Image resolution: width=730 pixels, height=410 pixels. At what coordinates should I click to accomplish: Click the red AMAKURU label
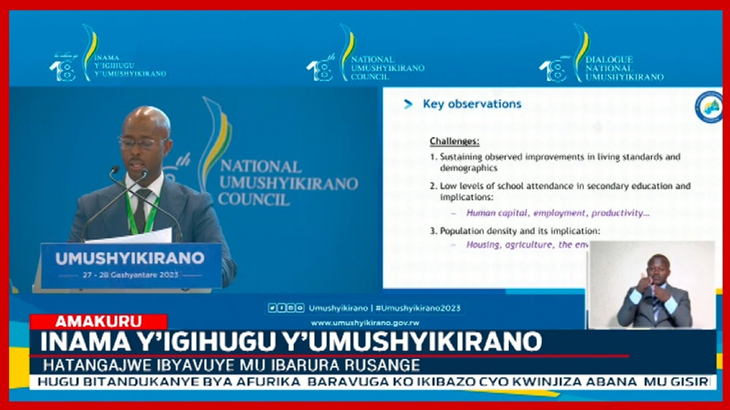coord(98,322)
